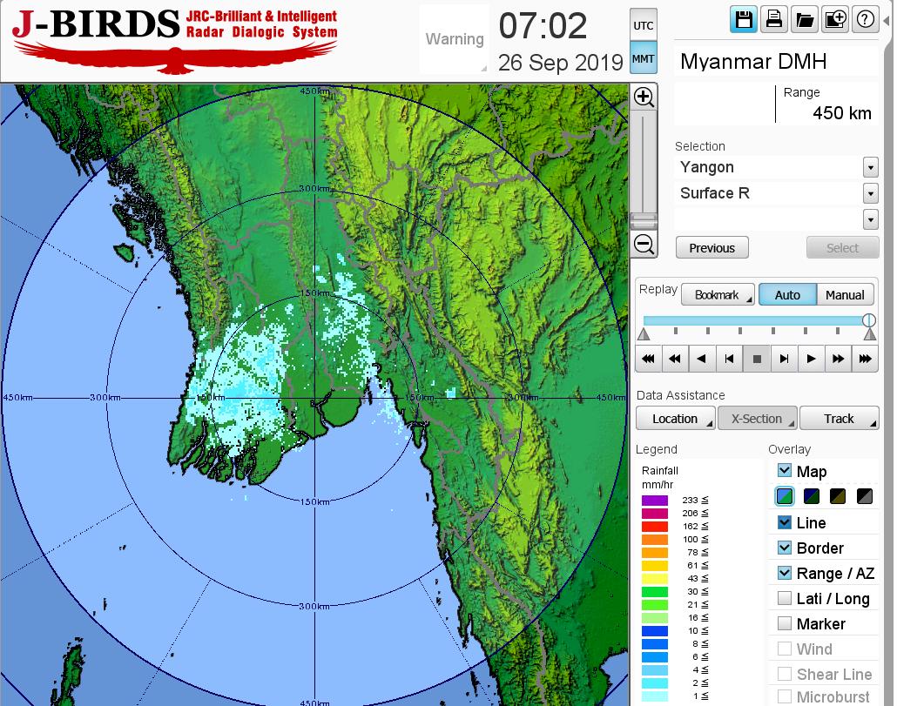897x706 pixels.
Task: Enable the Lati / Long overlay checkbox
Action: pos(785,598)
